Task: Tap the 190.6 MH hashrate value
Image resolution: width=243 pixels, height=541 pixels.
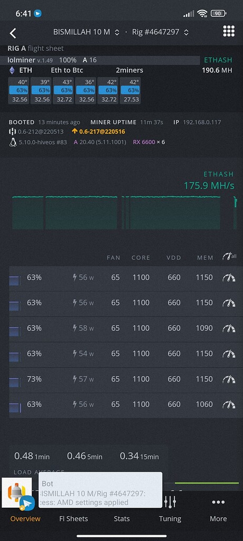Action: click(x=217, y=70)
